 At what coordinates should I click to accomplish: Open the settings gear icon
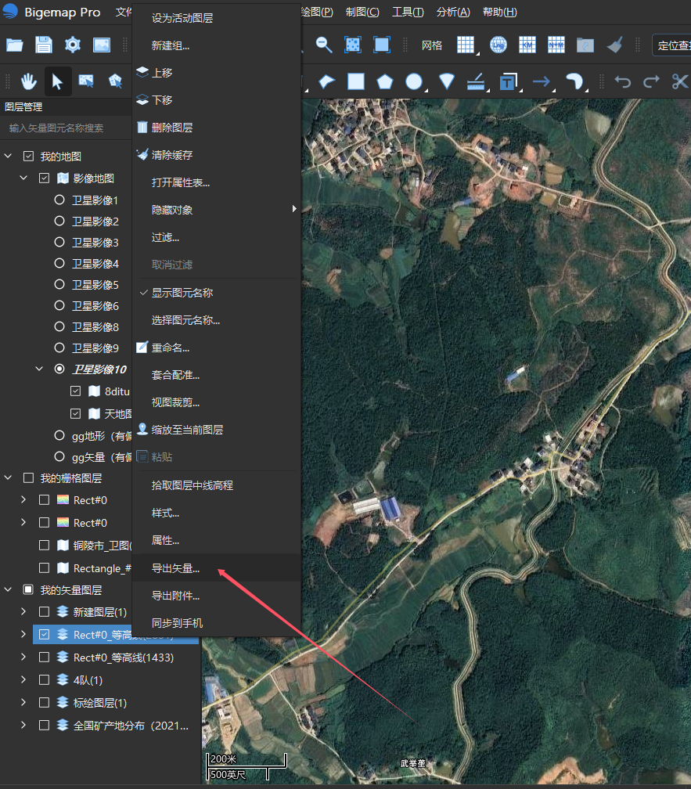(x=73, y=45)
